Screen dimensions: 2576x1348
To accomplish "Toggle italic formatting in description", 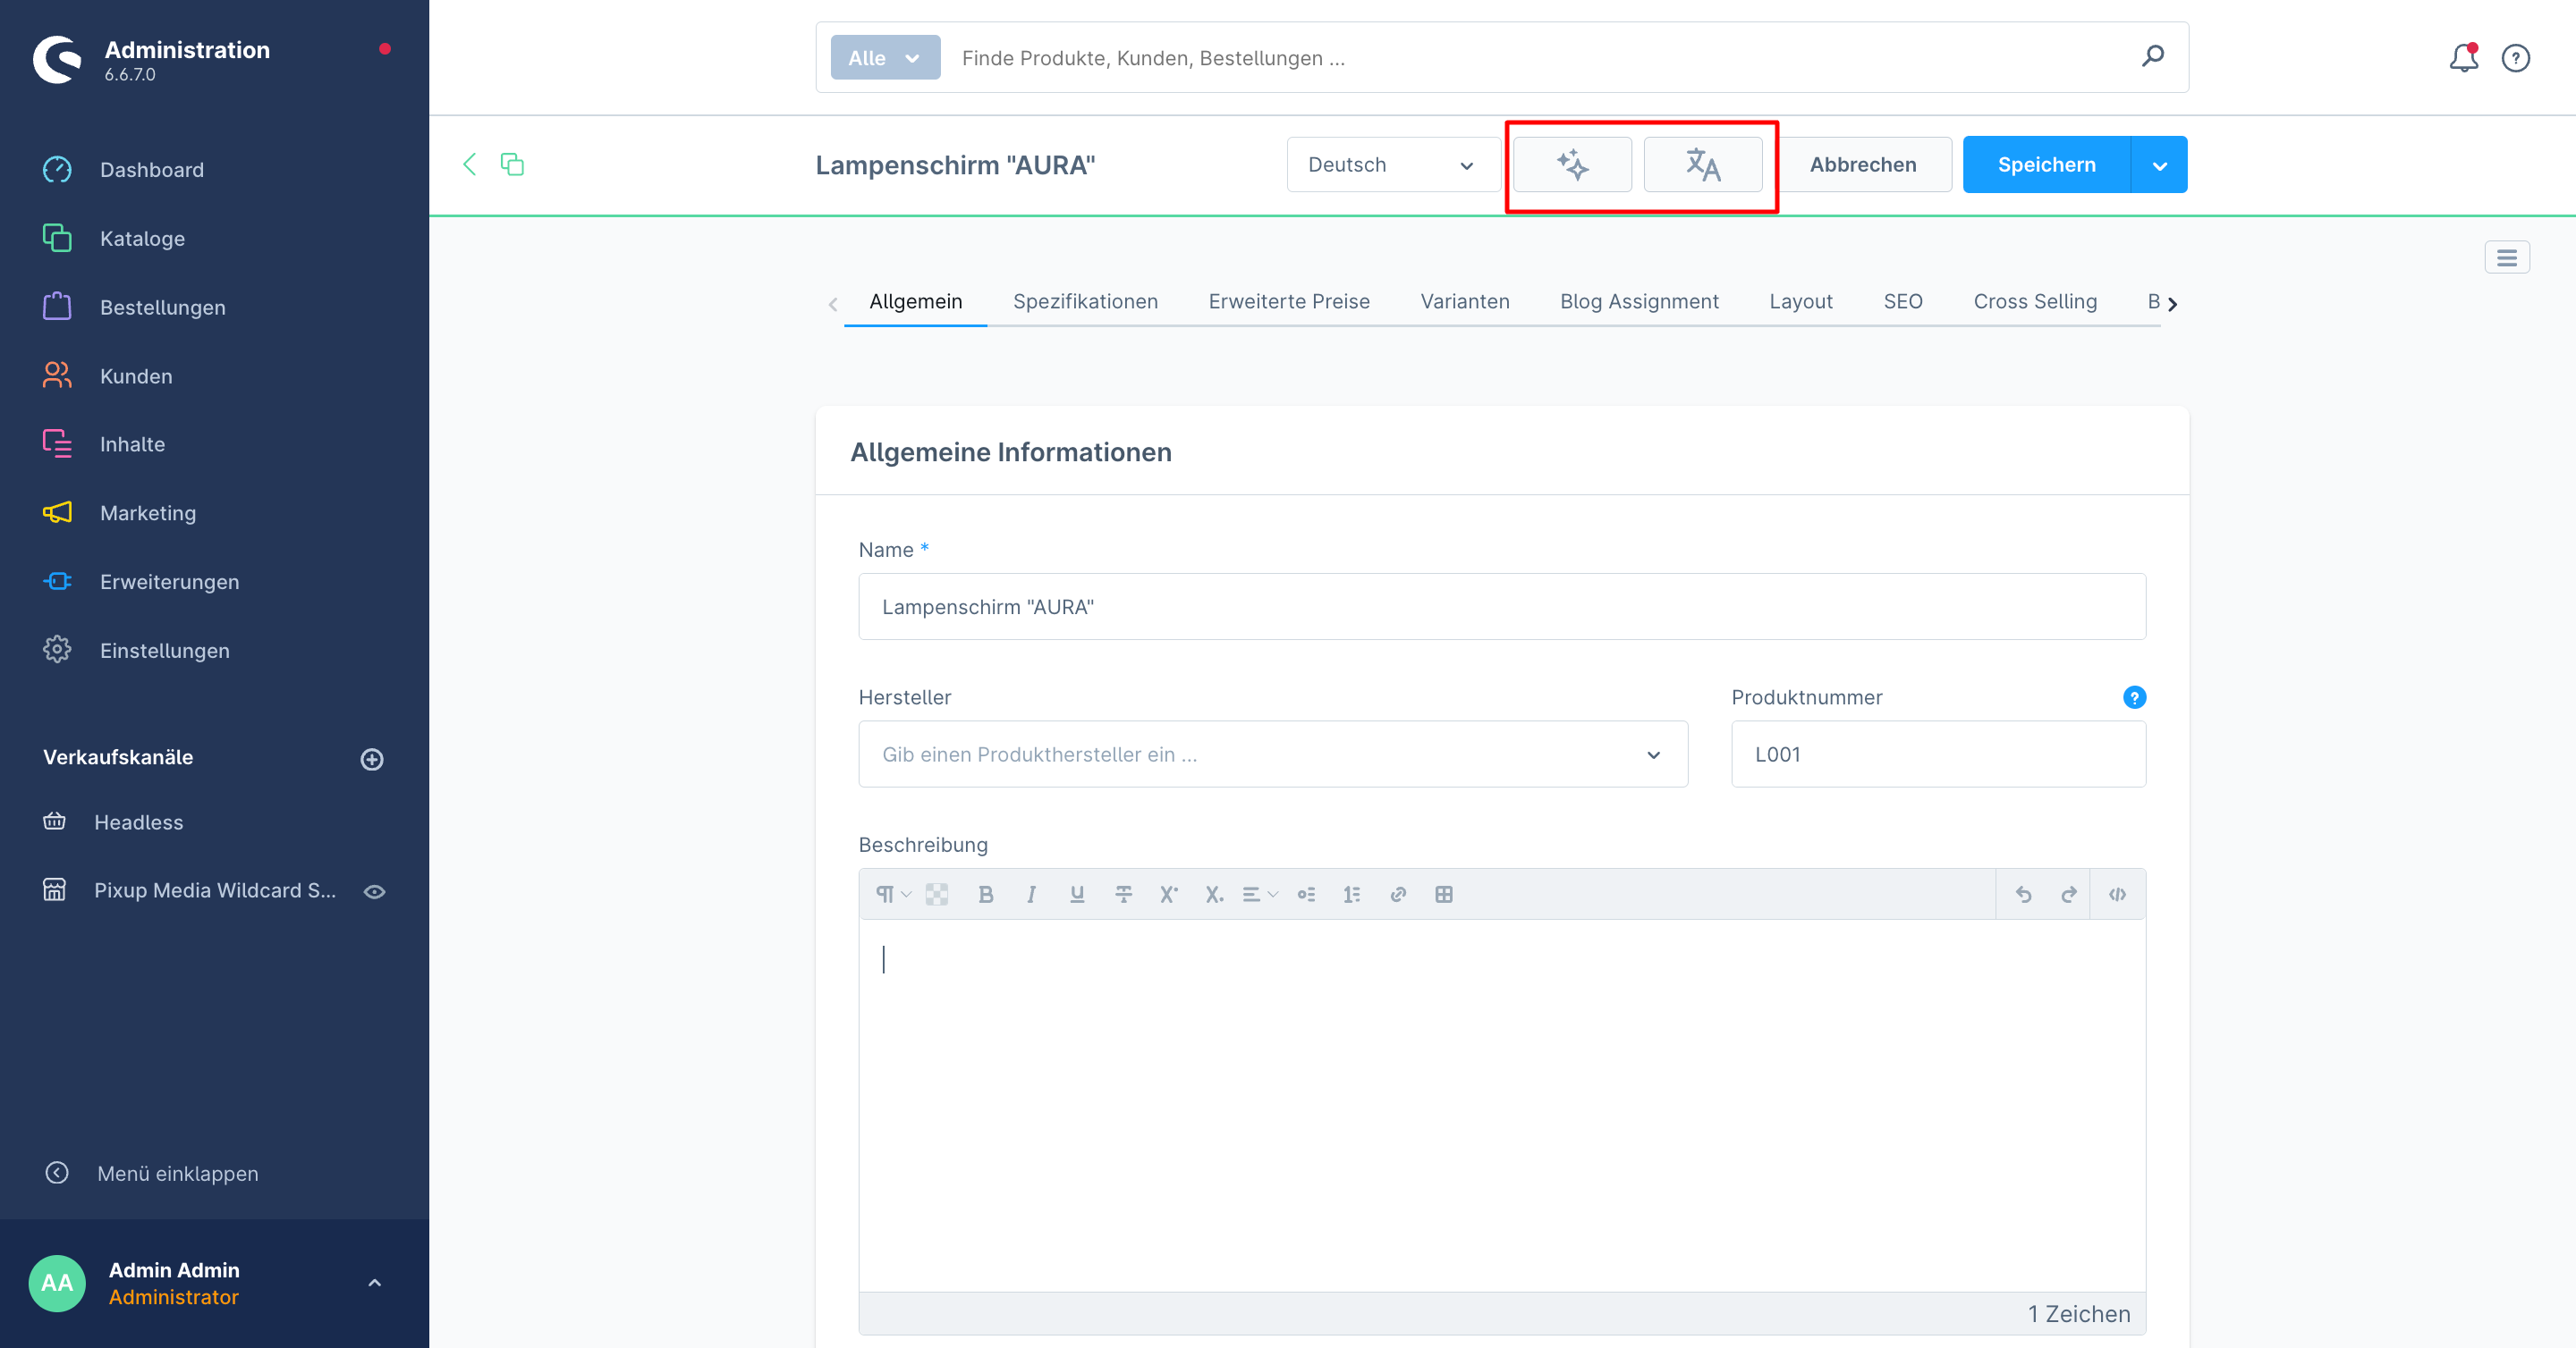I will [x=1031, y=894].
